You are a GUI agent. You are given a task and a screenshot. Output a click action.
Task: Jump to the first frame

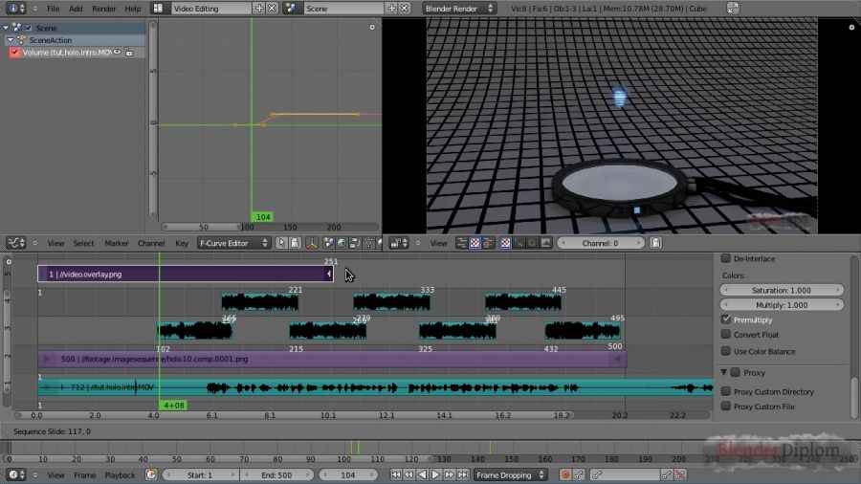(x=395, y=474)
